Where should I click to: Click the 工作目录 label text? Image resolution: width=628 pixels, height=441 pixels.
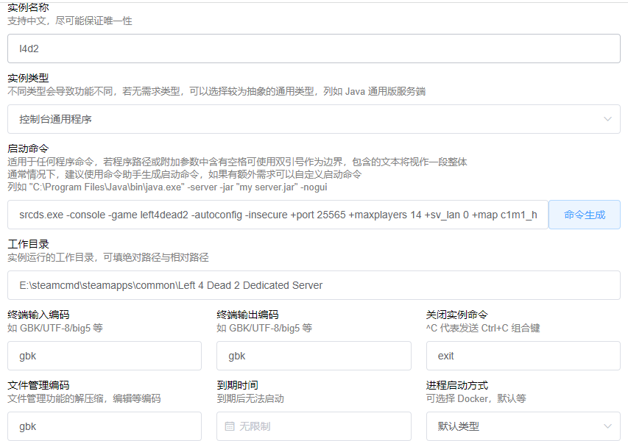pos(28,244)
